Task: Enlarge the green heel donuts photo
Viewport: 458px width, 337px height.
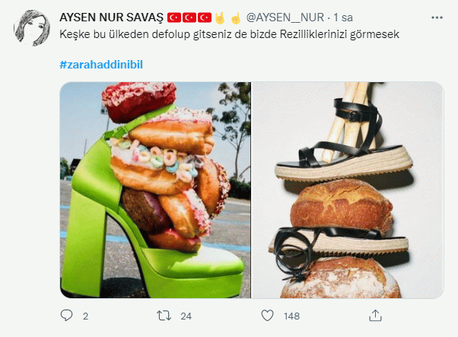Action: 155,190
